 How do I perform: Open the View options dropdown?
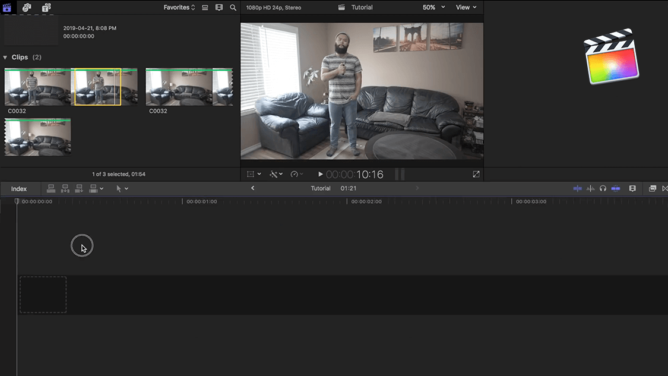coord(466,8)
